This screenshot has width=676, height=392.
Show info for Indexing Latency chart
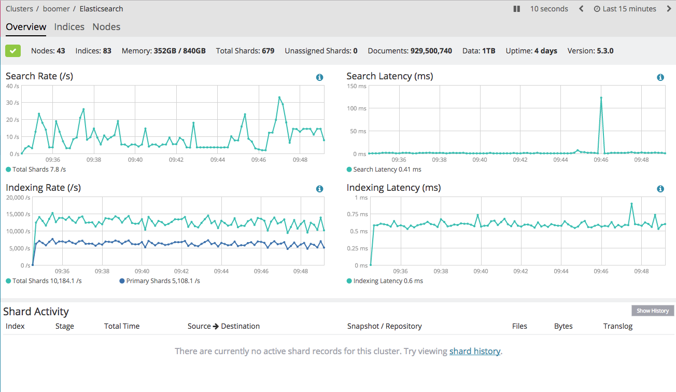point(660,189)
